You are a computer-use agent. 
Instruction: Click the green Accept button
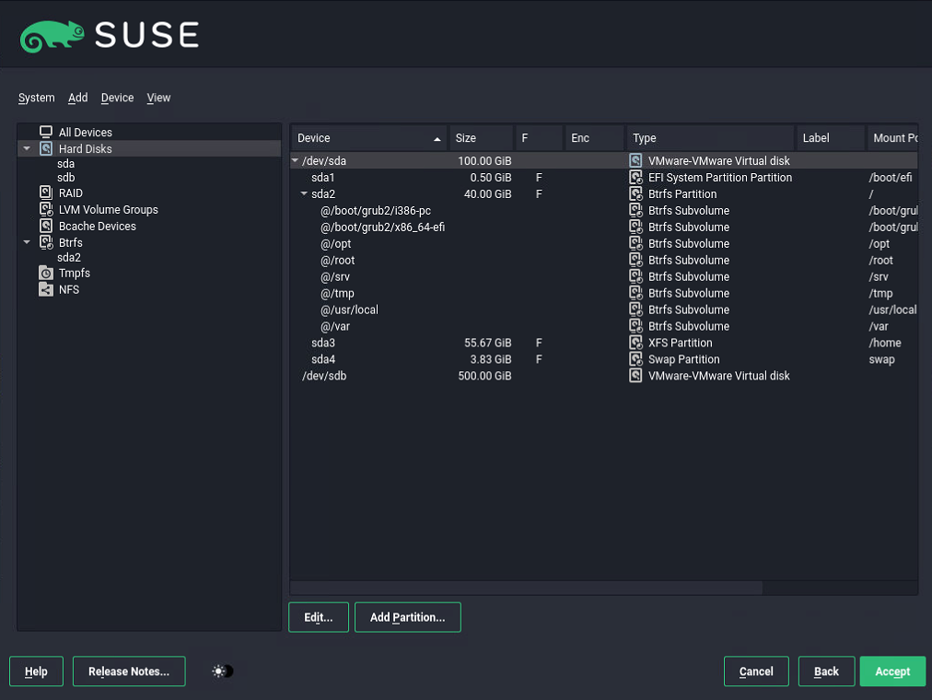(x=892, y=671)
